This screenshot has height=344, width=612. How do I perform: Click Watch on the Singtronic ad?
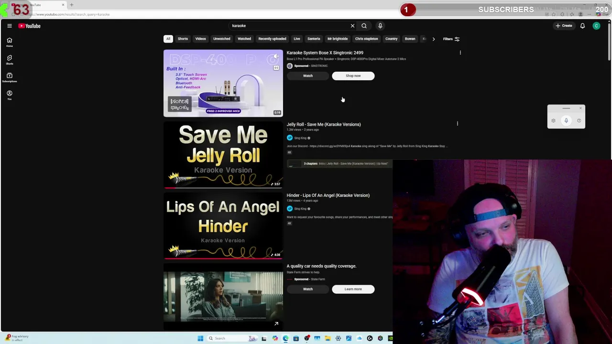point(308,75)
